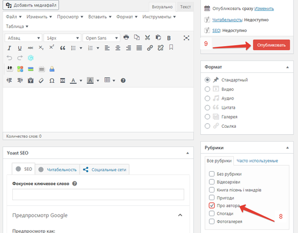Image resolution: width=298 pixels, height=233 pixels.
Task: Open the Абзац paragraph style dropdown
Action: (23, 38)
